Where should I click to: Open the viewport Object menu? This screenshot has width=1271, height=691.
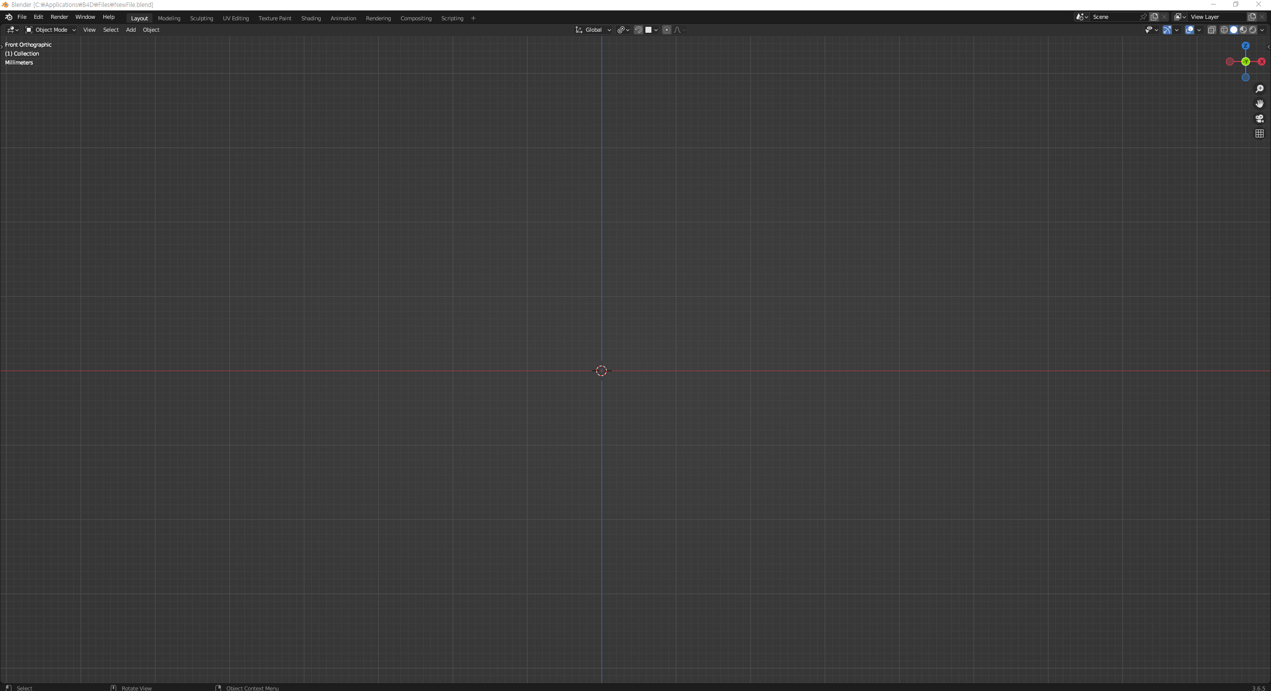[151, 30]
